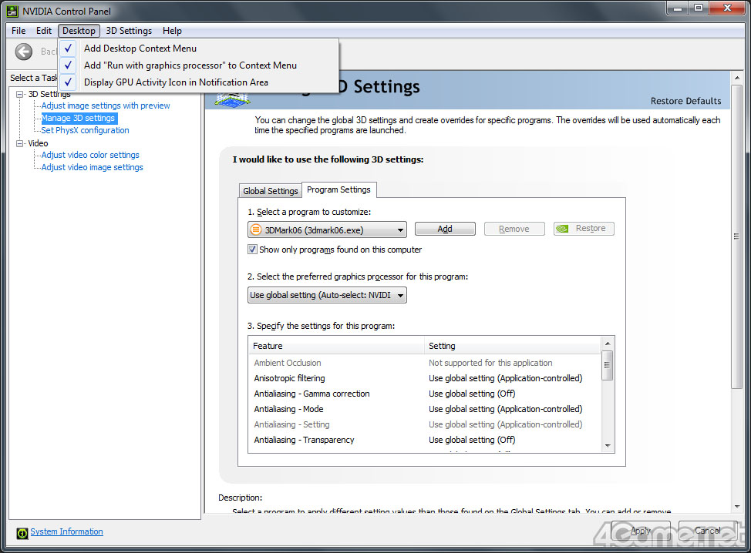Select the Anisotropic filtering feature row
751x553 pixels.
[x=426, y=378]
